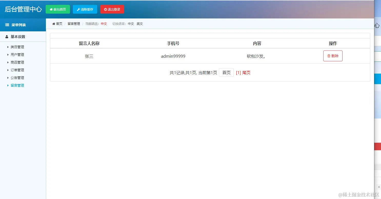The image size is (381, 199).
Task: Click the 后台管理中心 title
Action: click(23, 9)
